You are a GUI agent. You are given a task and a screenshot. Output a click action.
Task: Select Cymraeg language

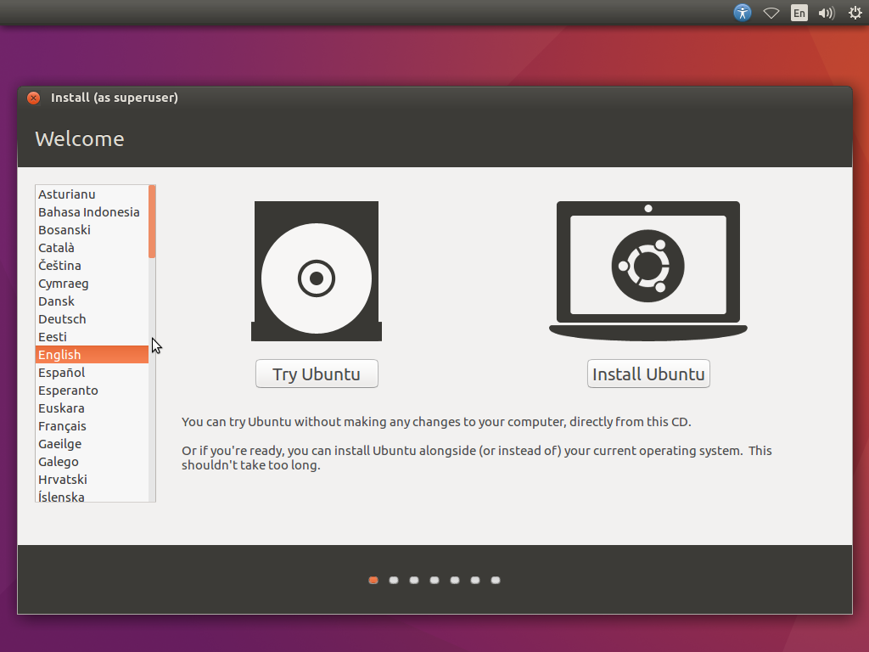(92, 284)
